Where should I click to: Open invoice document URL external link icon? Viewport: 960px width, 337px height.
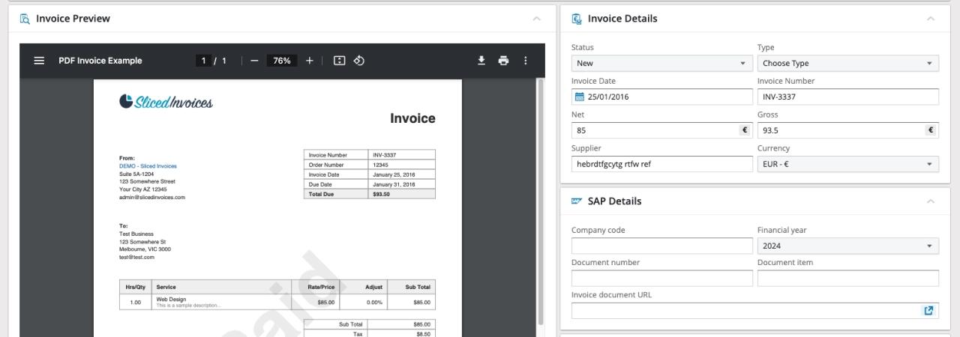click(928, 311)
